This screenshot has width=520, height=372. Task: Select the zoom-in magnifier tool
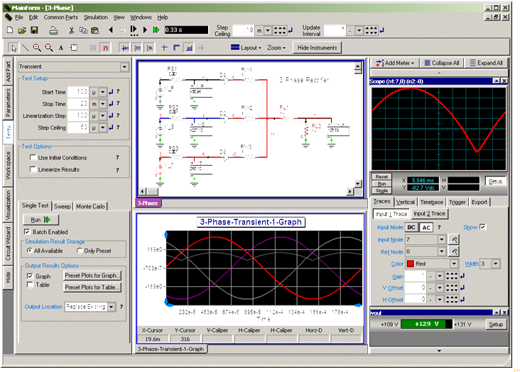[x=38, y=47]
